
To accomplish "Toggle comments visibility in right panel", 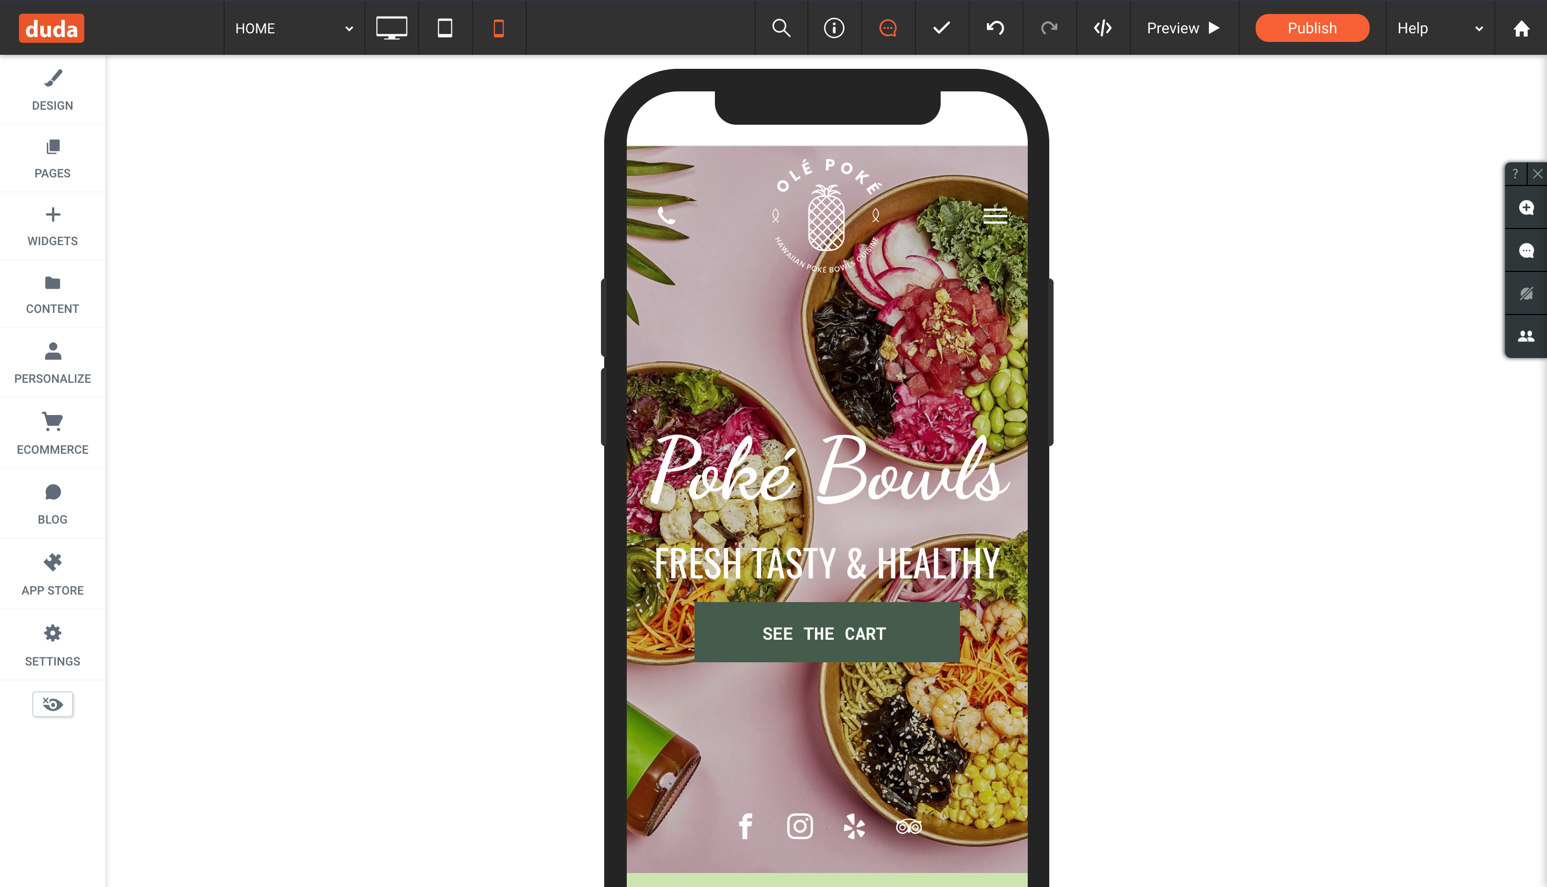I will (x=1525, y=294).
